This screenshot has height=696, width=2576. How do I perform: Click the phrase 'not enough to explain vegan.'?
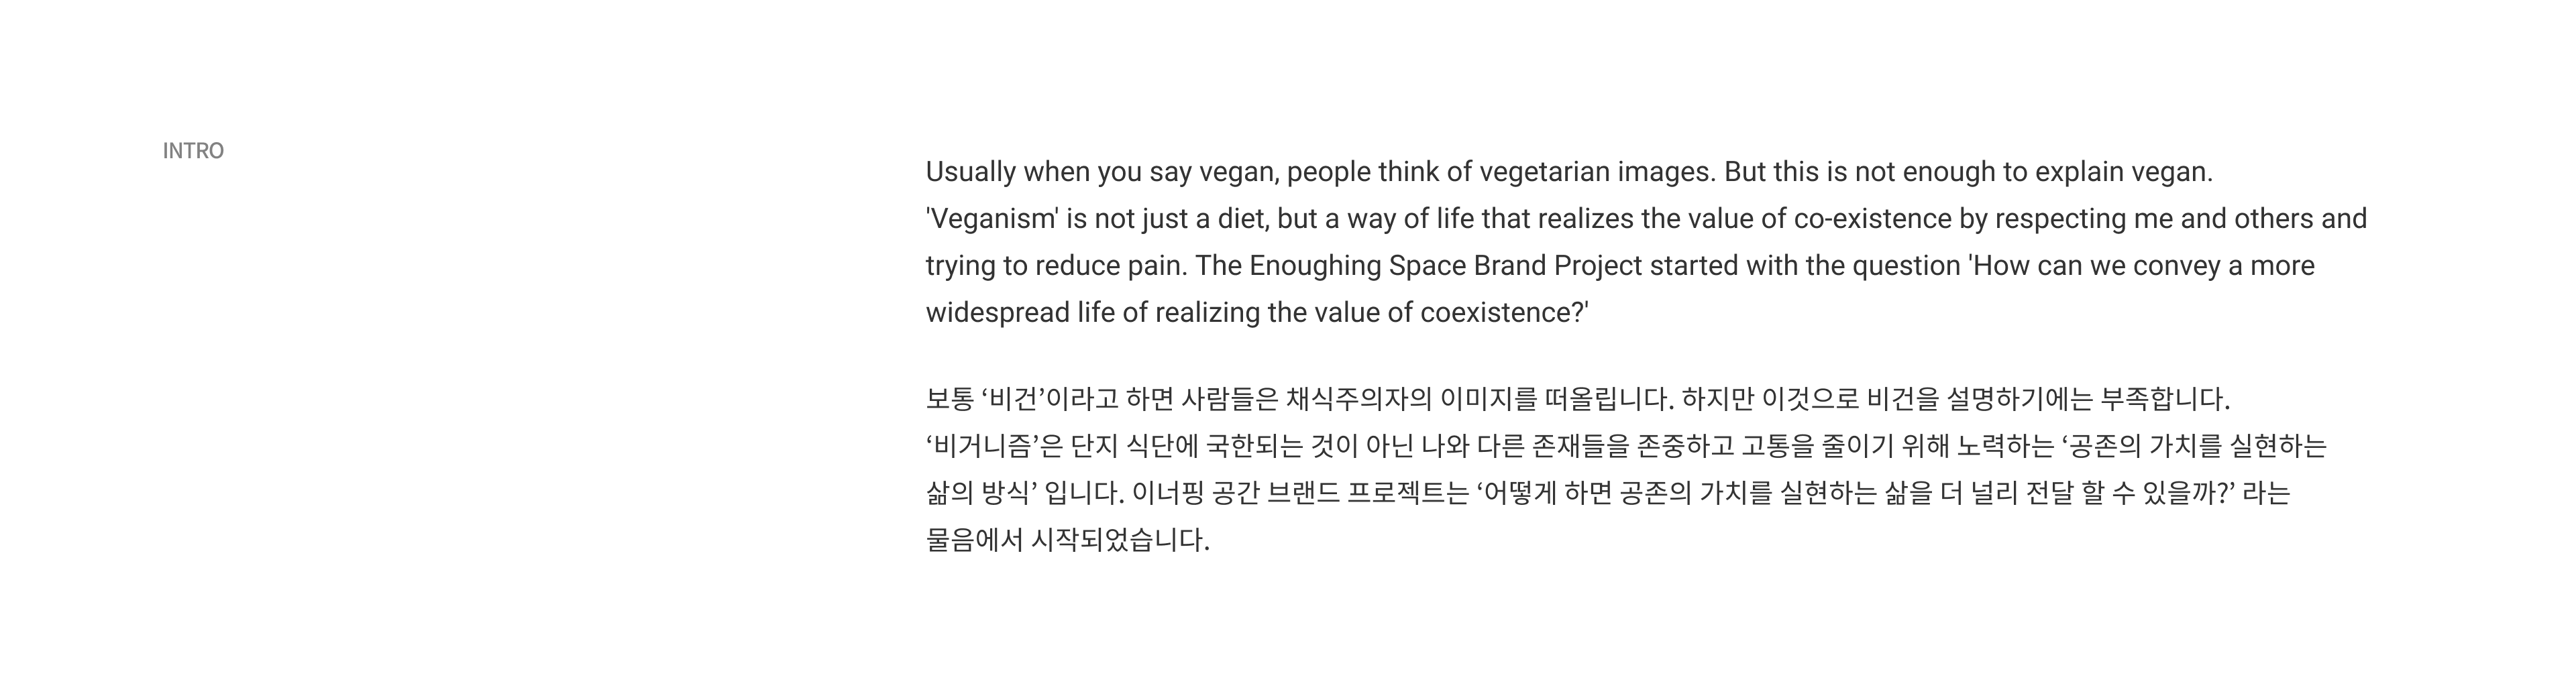click(x=2034, y=172)
